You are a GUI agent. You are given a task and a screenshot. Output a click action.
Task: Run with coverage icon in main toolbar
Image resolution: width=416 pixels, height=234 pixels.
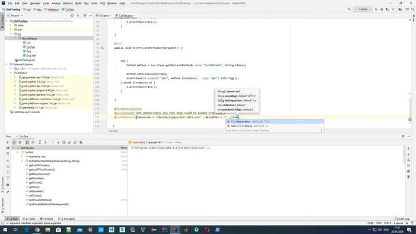tap(387, 9)
